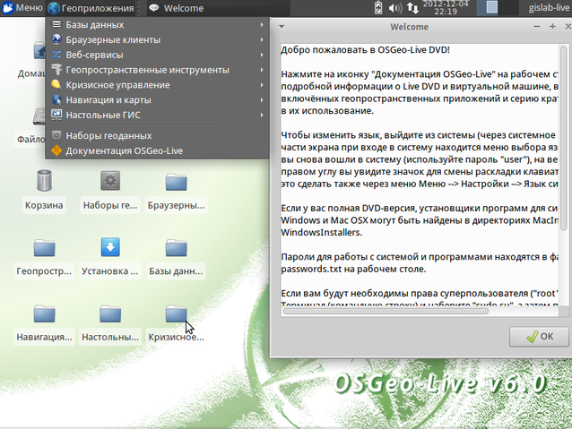Click the Welcome taskbar button

(x=218, y=8)
